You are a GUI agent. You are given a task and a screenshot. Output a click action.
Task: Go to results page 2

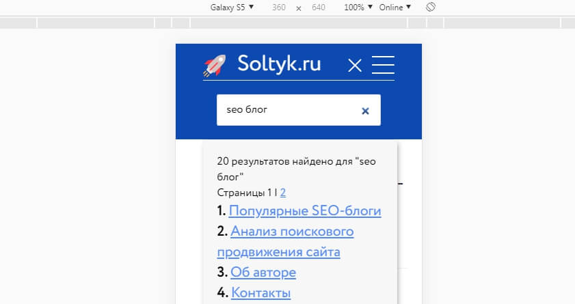pyautogui.click(x=283, y=193)
